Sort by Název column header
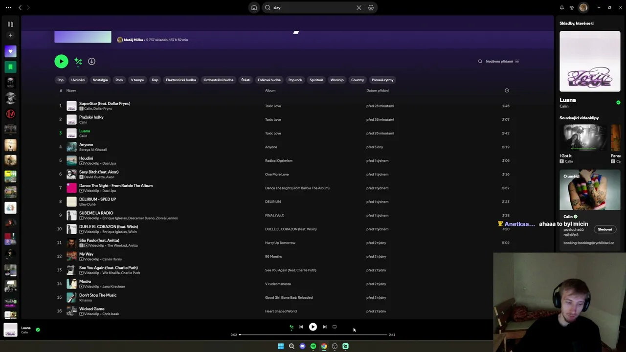Image resolution: width=626 pixels, height=352 pixels. [71, 90]
